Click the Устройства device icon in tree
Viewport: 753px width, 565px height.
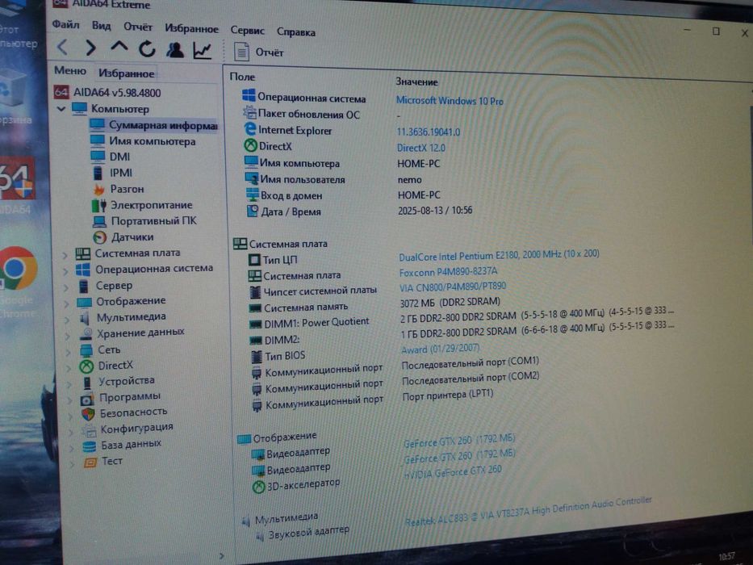[x=87, y=383]
